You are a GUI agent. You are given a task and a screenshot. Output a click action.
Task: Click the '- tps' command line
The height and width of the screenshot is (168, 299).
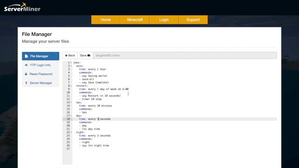tap(83, 112)
